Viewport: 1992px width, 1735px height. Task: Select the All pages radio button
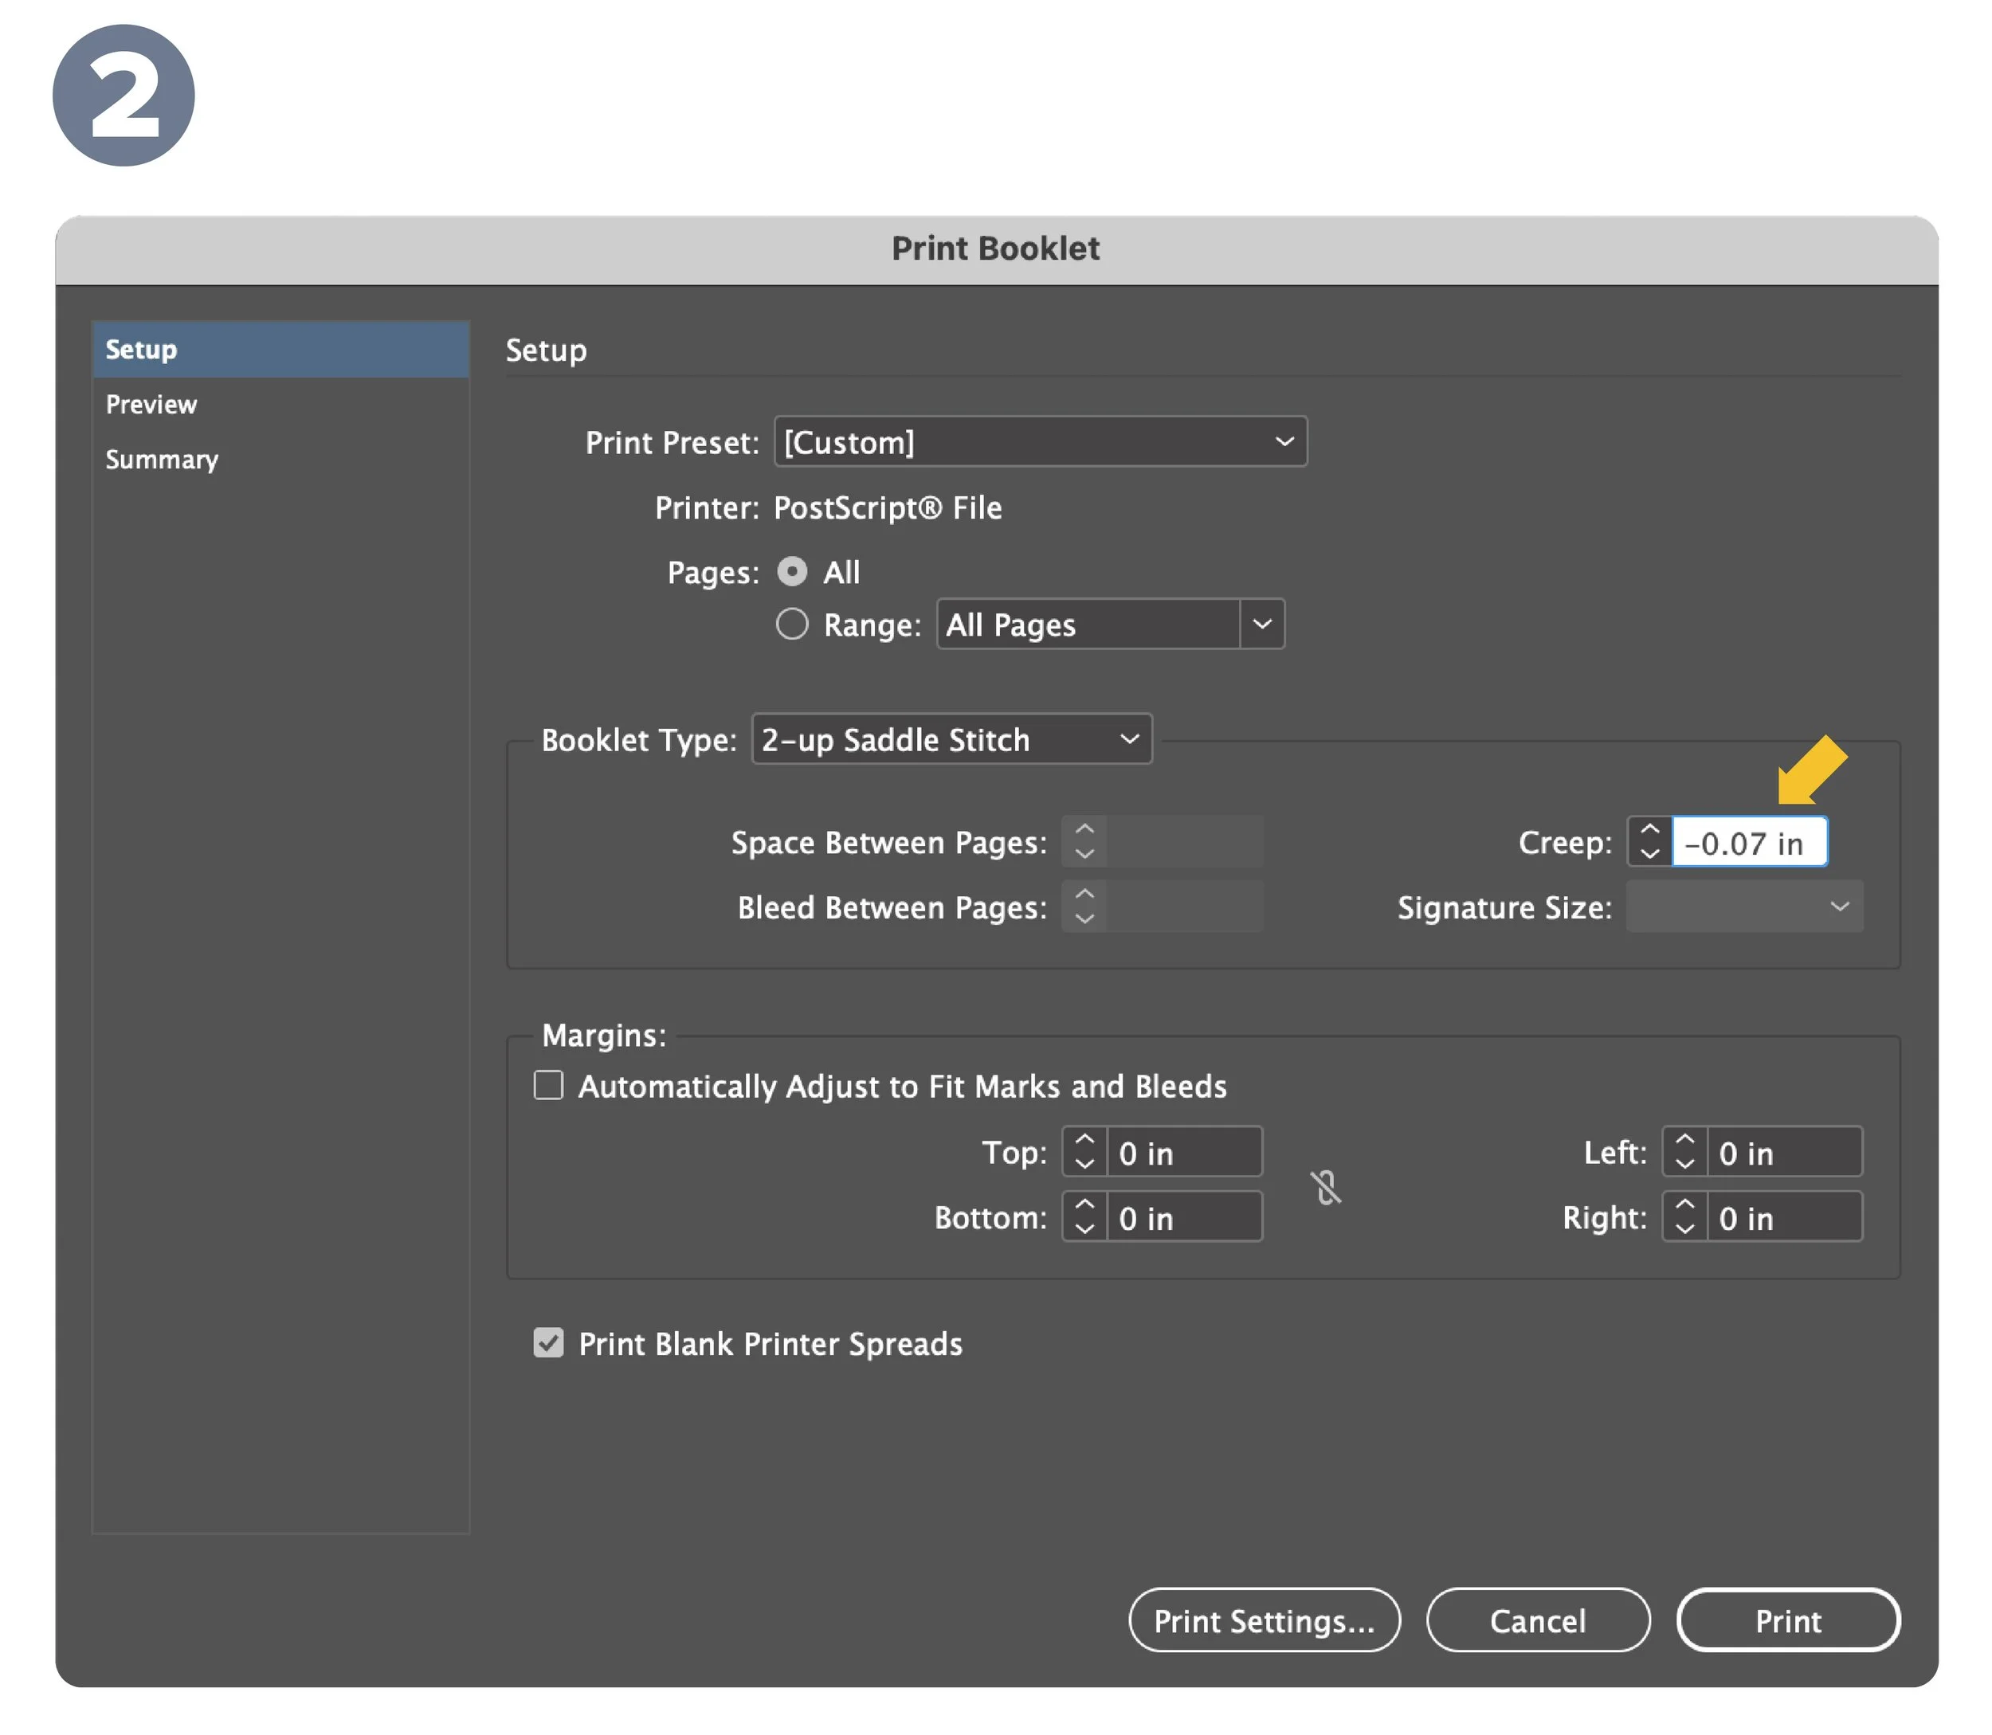point(792,572)
